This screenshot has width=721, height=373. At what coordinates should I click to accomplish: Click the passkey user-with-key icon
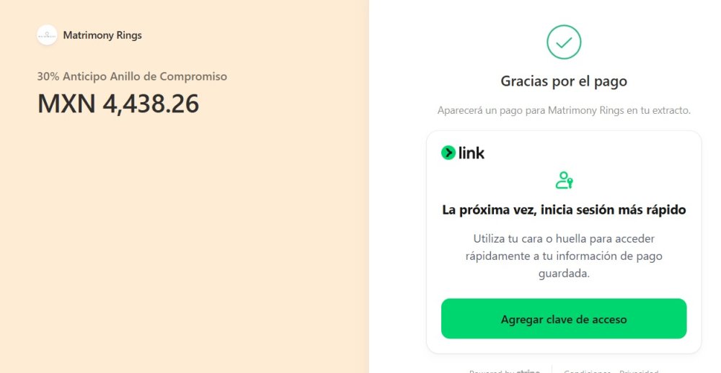565,180
